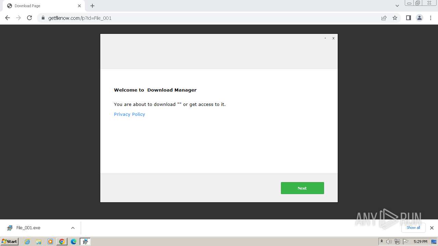
Task: Open File Explorer from taskbar
Action: click(x=39, y=242)
